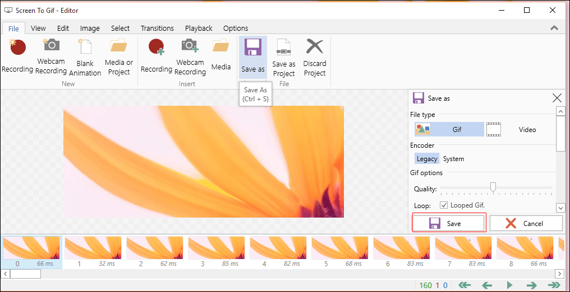This screenshot has height=292, width=570.
Task: Click Save as panel scroll down arrow
Action: pyautogui.click(x=560, y=208)
